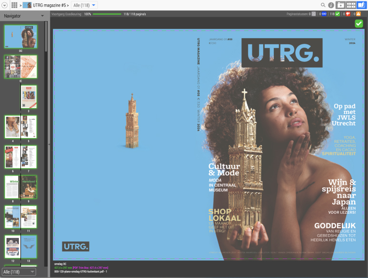
Task: Open the bottom Alle (118) navigator dropdown
Action: point(19,272)
